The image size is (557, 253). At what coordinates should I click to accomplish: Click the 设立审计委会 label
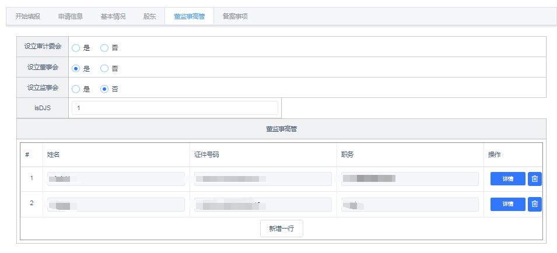(43, 46)
